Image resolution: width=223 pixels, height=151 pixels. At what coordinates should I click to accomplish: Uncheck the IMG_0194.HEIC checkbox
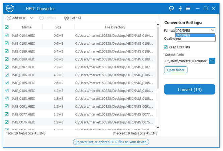[x=7, y=35]
